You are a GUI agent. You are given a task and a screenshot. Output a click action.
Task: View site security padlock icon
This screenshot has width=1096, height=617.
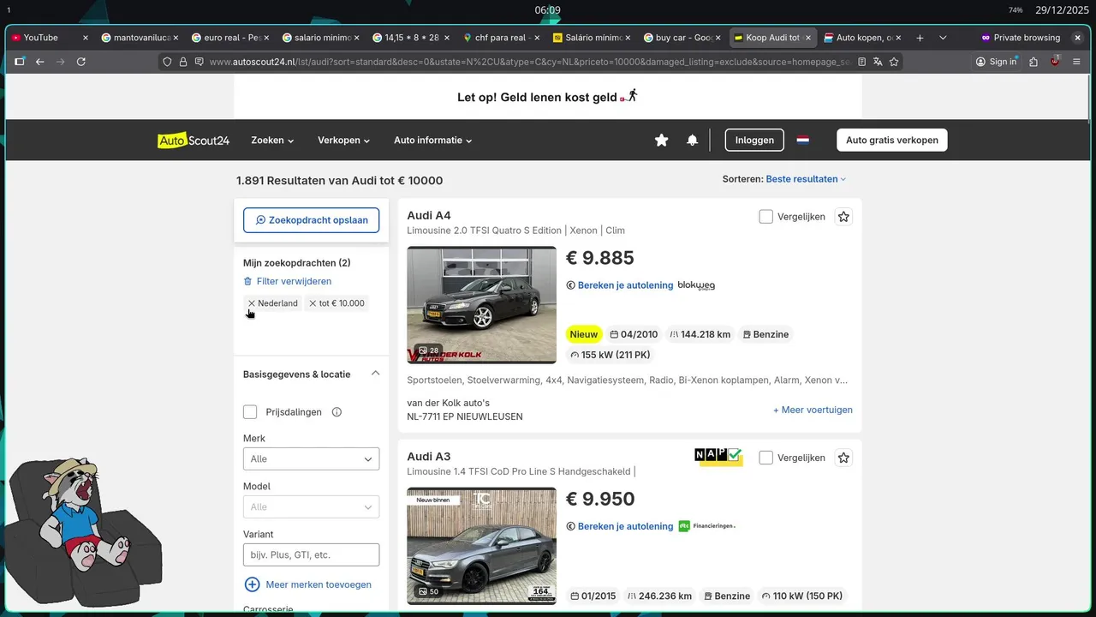[x=182, y=62]
